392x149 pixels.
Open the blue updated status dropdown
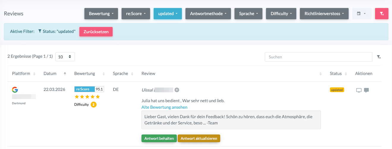(168, 14)
